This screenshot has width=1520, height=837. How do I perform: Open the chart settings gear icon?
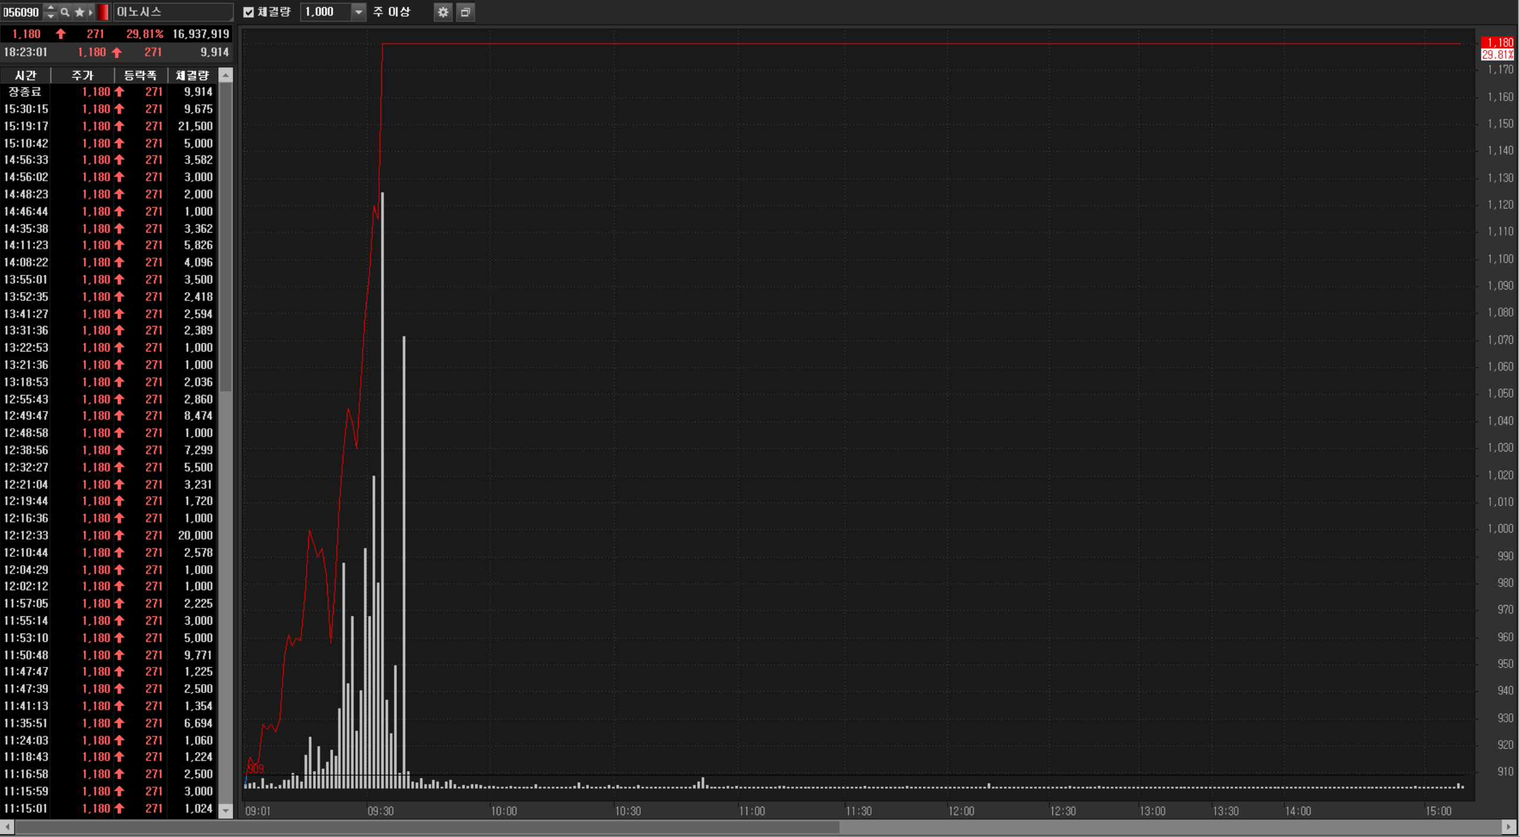(443, 12)
